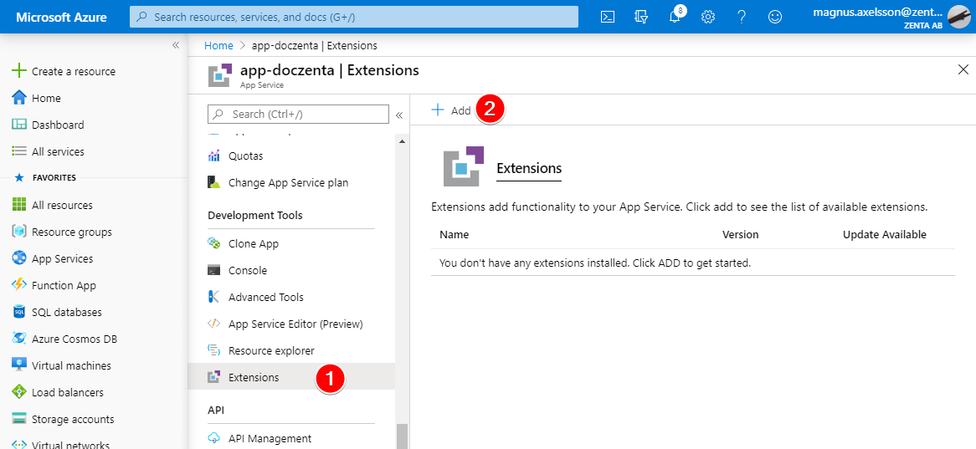Open Cloud Shell from top bar

(609, 17)
